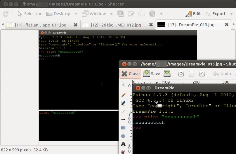
Task: Capture the full Desktop
Action: 58,14
